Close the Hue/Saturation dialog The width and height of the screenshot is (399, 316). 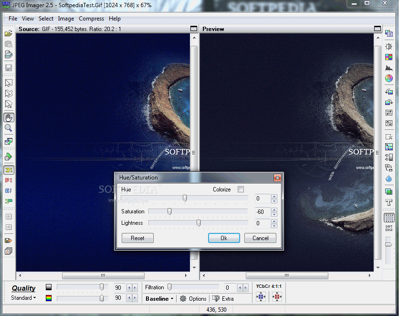[x=277, y=178]
